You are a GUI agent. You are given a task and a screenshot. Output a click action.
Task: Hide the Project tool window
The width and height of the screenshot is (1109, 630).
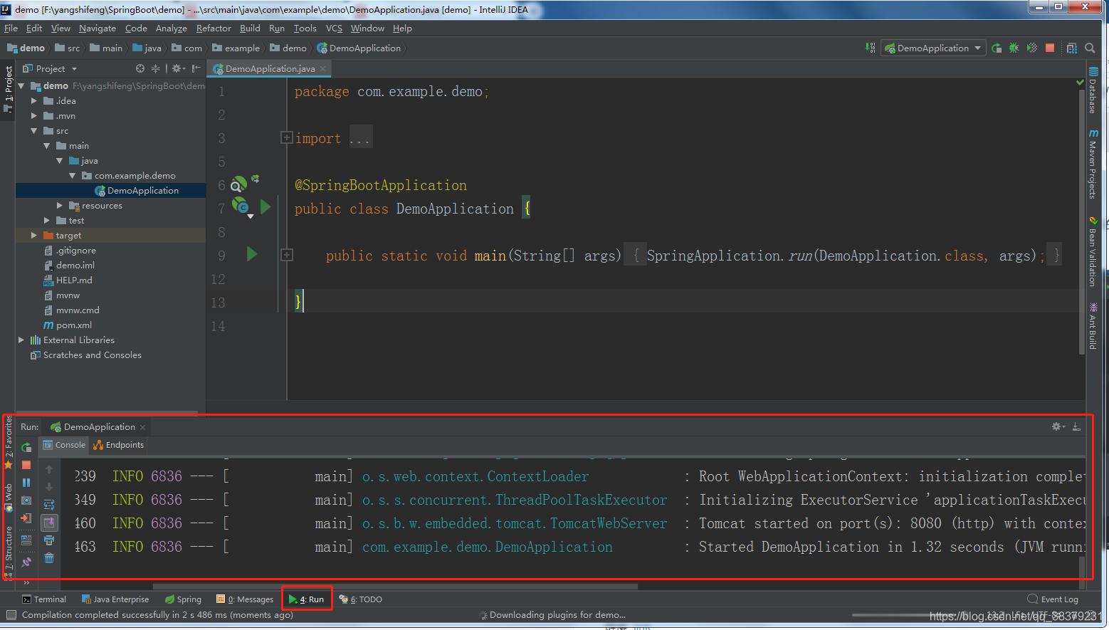[x=196, y=68]
